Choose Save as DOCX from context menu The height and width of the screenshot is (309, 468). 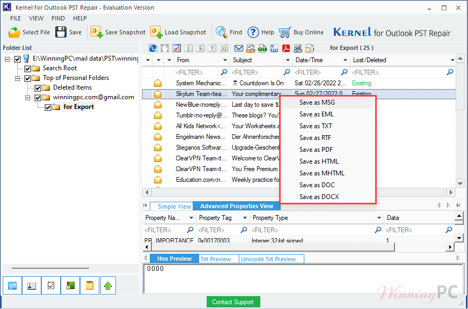click(327, 197)
